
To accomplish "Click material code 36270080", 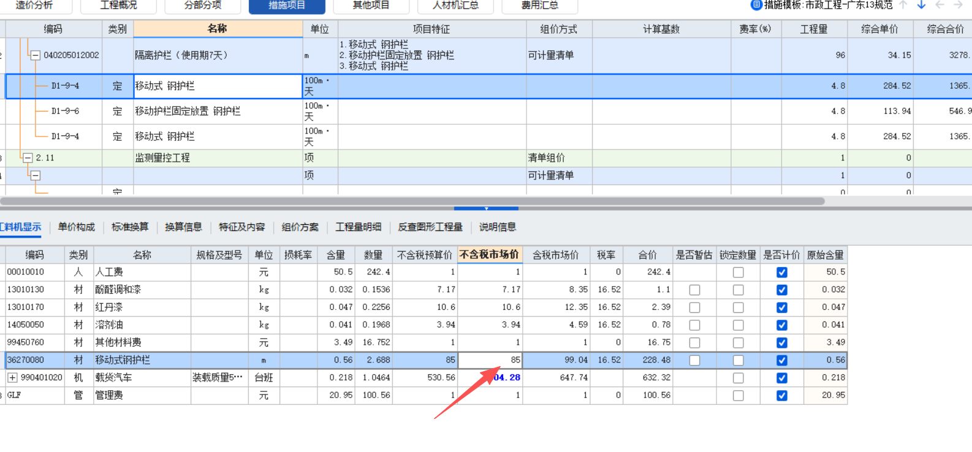I will [x=26, y=360].
